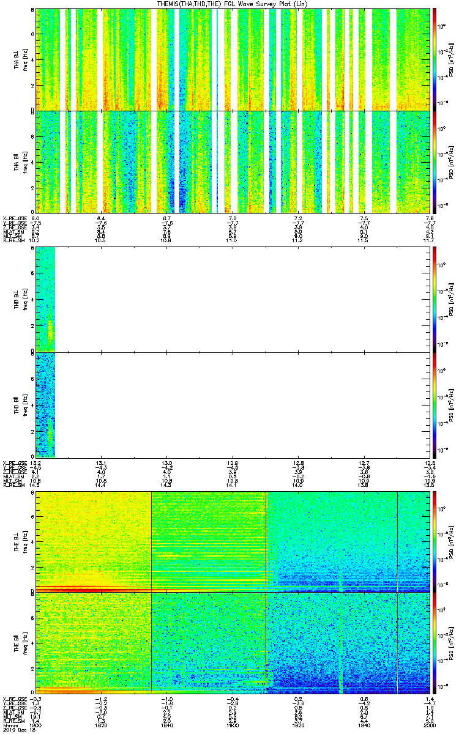Click the R_RE_SM value '10.2' under THA panels
This screenshot has width=459, height=734.
click(35, 240)
